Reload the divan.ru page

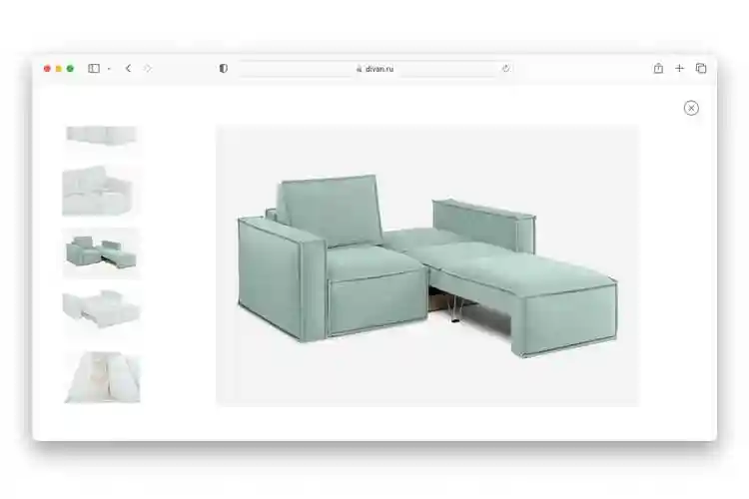(x=506, y=68)
